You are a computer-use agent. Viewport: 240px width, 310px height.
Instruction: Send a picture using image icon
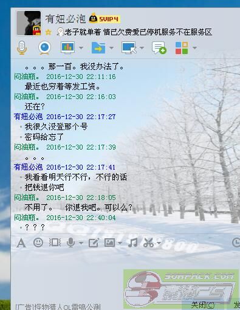point(109,243)
